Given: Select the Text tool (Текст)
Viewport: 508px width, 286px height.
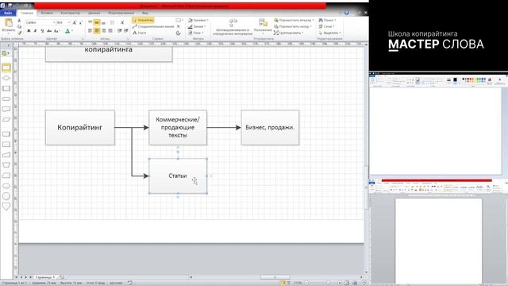Looking at the screenshot, I should coord(140,33).
